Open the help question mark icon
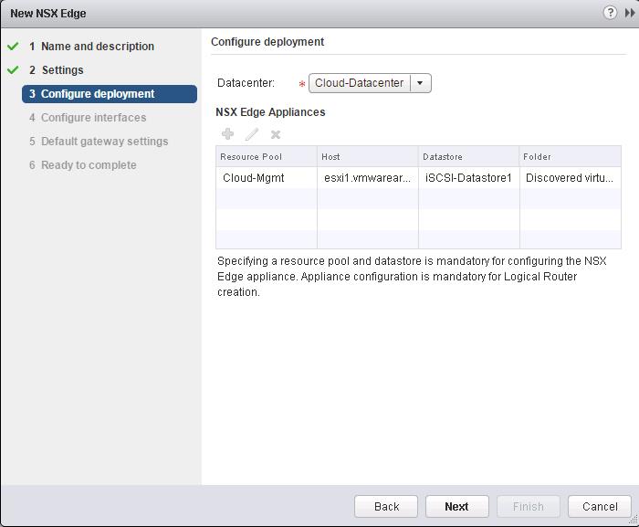Image resolution: width=639 pixels, height=527 pixels. pos(610,13)
